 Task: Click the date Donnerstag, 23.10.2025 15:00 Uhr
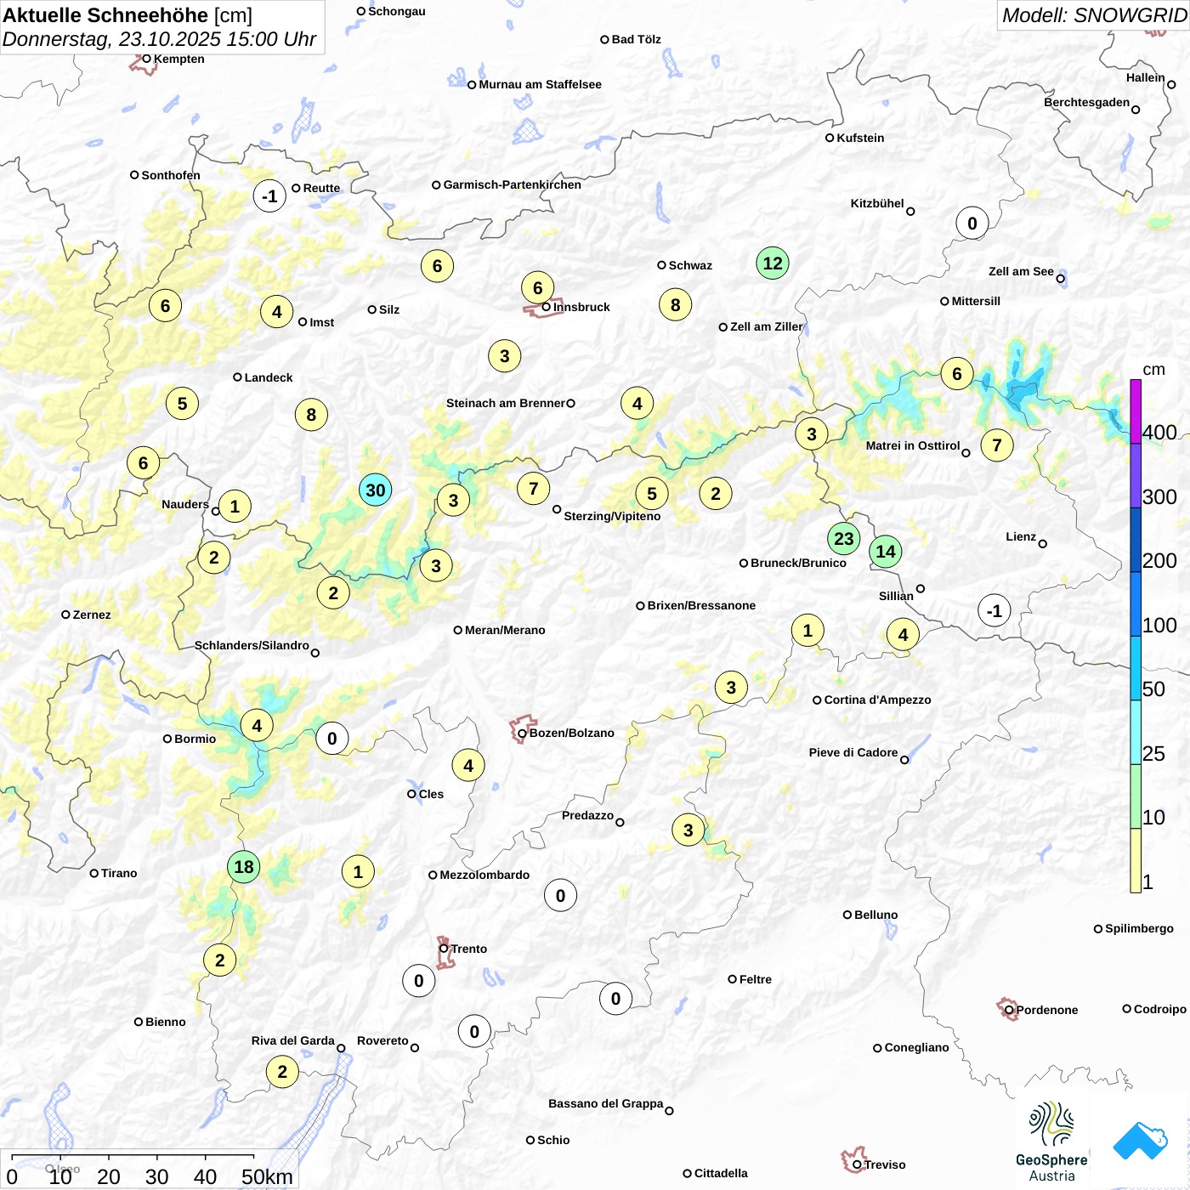(x=159, y=39)
